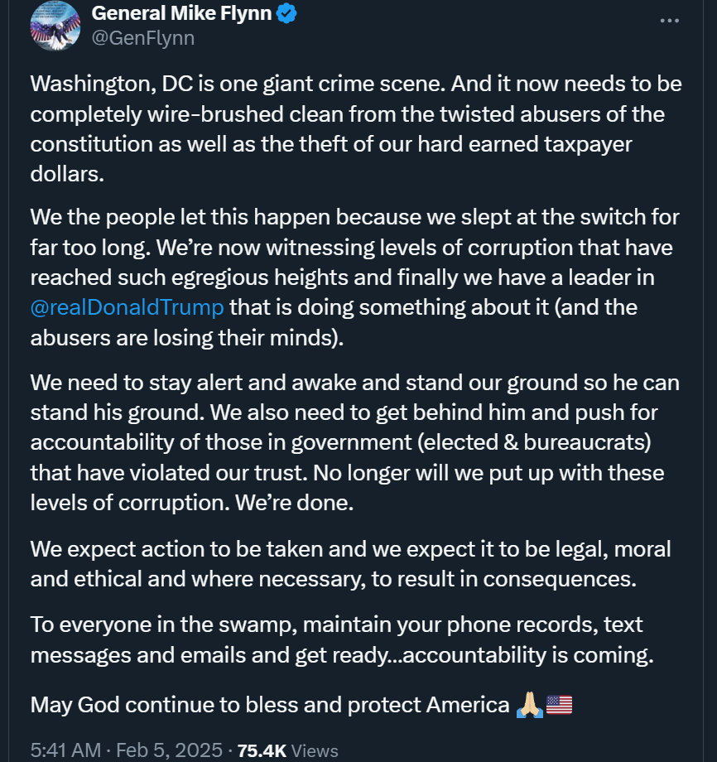Click the 'To everyone in the swamp' paragraph

click(342, 639)
